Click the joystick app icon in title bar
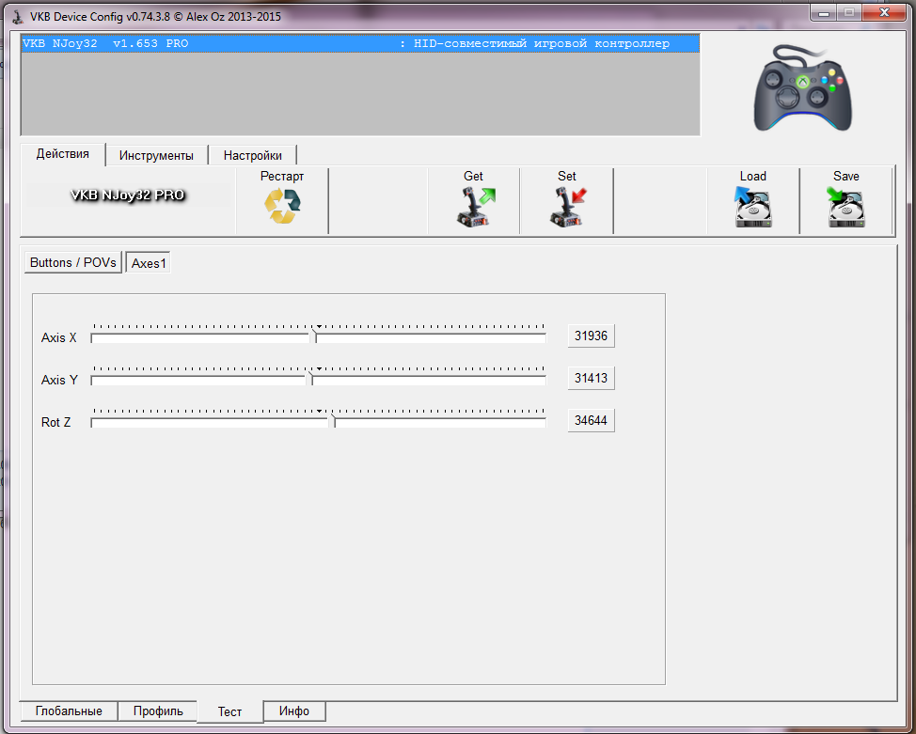Screen dimensions: 916x734 coord(18,16)
